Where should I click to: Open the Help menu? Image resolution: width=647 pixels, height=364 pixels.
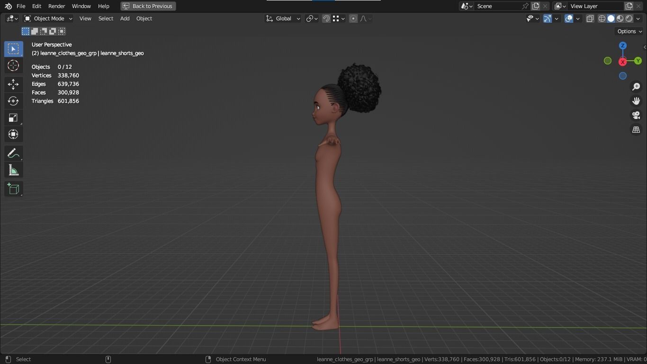(x=103, y=6)
